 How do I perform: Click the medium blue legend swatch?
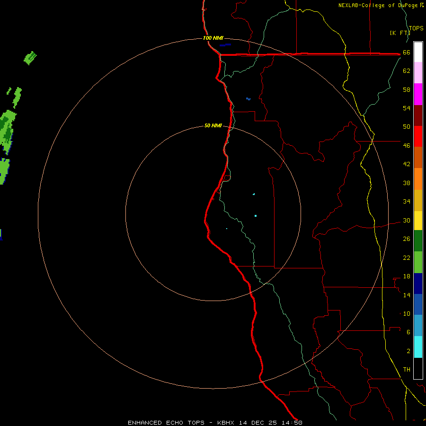[418, 304]
